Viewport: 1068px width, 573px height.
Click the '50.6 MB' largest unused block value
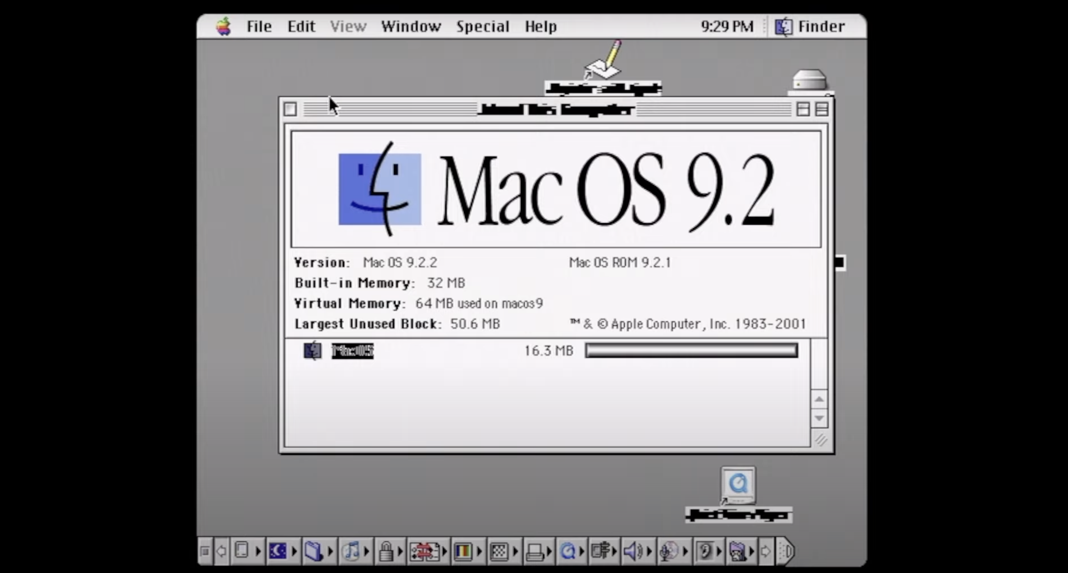[x=475, y=324]
